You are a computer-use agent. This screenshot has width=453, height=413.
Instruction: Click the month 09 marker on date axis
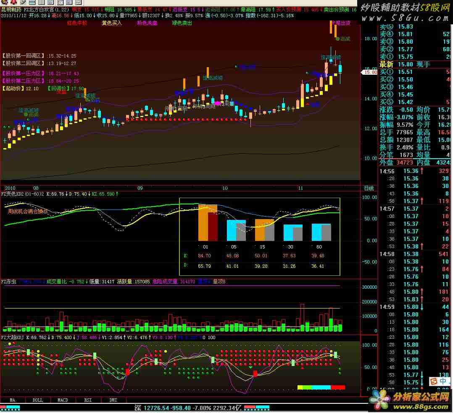[140, 188]
